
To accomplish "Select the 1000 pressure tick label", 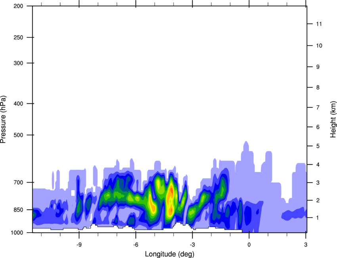I will 17,233.
